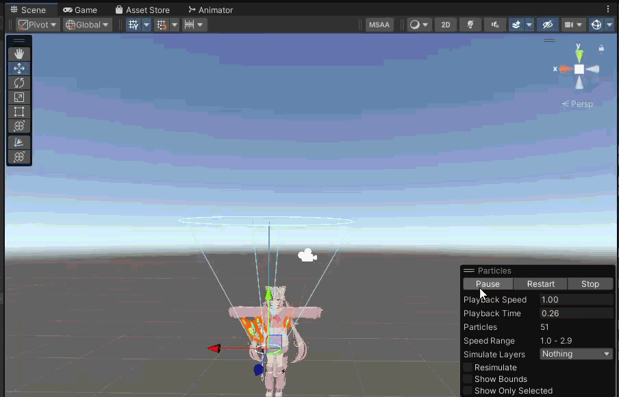Select the Rotate tool
619x397 pixels.
[x=19, y=83]
